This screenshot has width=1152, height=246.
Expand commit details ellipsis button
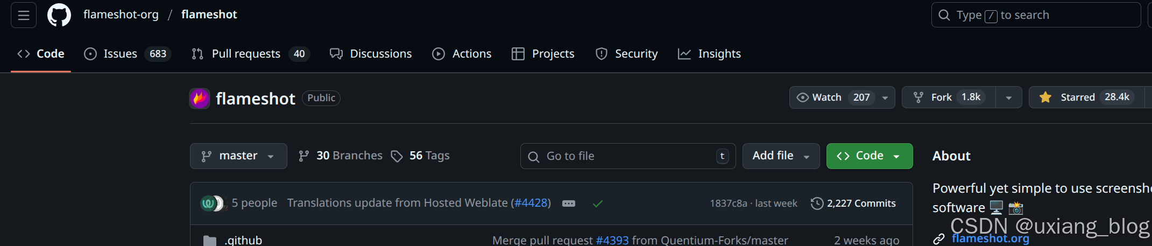coord(569,203)
